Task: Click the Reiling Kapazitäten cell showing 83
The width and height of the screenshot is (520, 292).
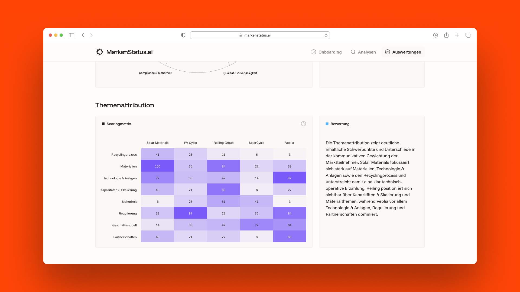Action: click(x=224, y=190)
